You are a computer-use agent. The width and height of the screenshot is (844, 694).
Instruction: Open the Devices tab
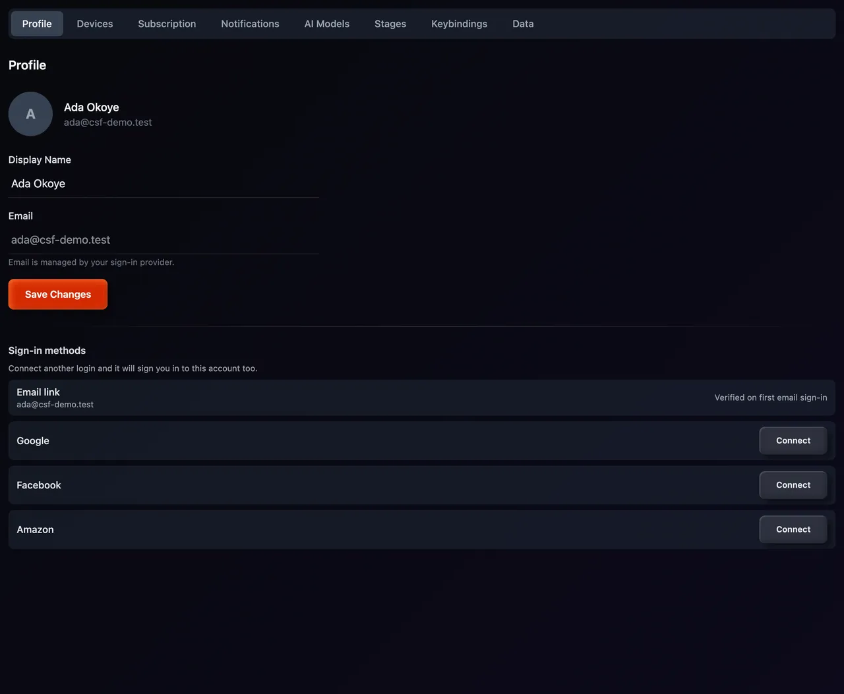(95, 24)
